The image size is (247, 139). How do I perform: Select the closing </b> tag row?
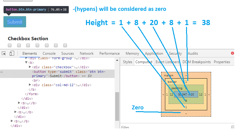(33, 89)
